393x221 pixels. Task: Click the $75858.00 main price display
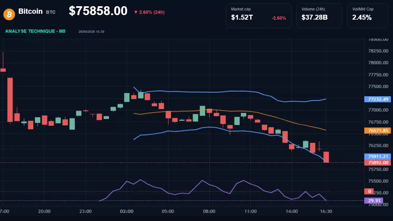coord(98,11)
